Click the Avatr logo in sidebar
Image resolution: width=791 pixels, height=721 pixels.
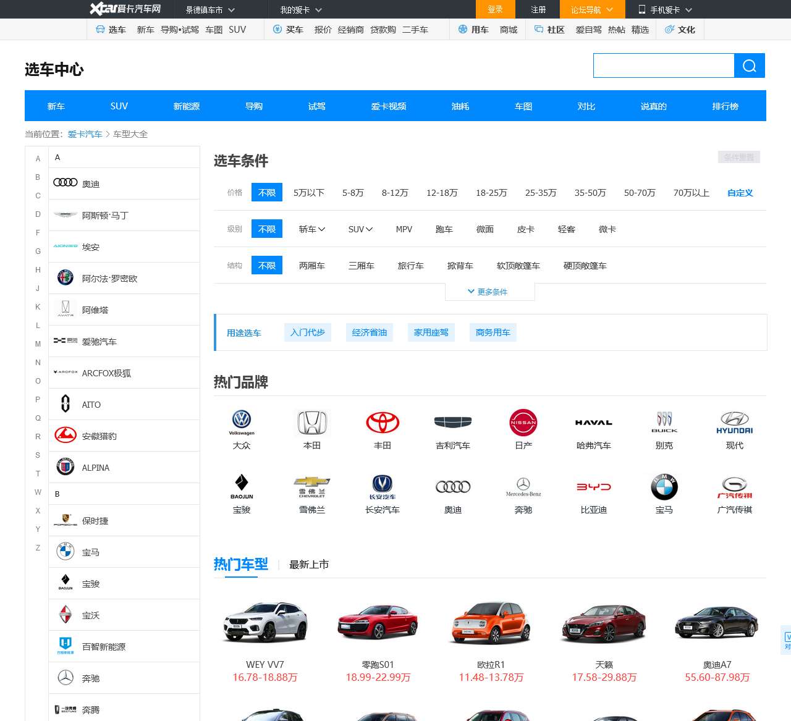point(65,310)
